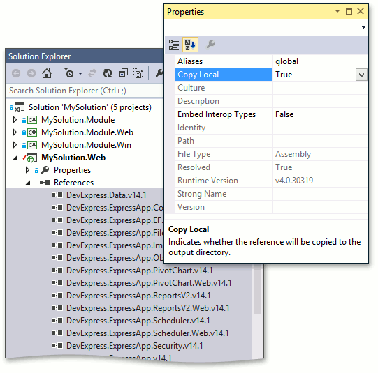Select the DevExpress.Data.v14.1 reference
This screenshot has height=373, width=378.
coord(106,195)
